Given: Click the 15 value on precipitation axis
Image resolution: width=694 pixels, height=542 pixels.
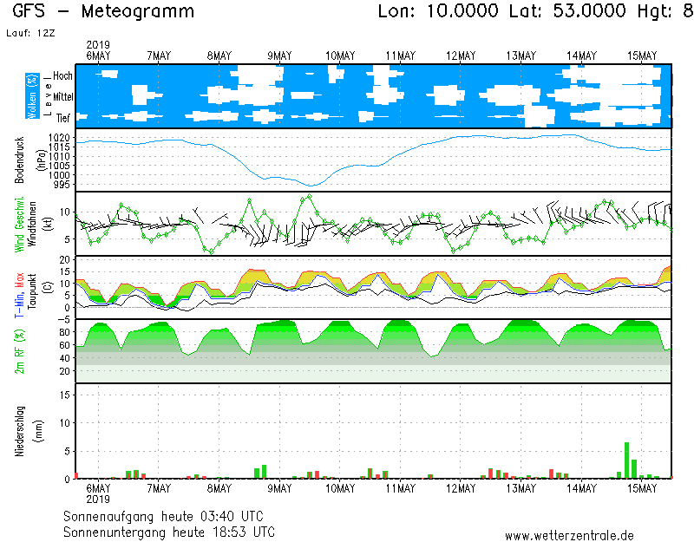Looking at the screenshot, I should [64, 395].
